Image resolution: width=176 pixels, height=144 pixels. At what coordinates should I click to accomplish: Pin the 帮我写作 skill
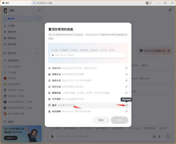coord(126,68)
